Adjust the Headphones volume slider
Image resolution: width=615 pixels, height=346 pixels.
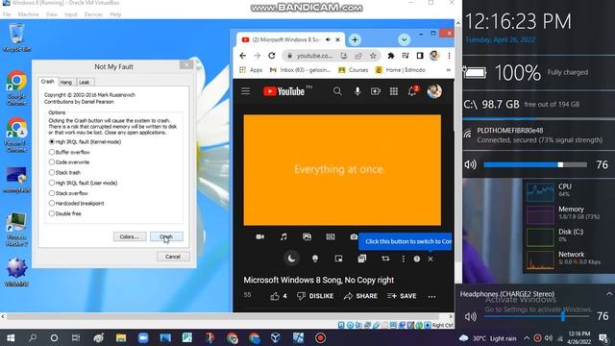pos(537,316)
